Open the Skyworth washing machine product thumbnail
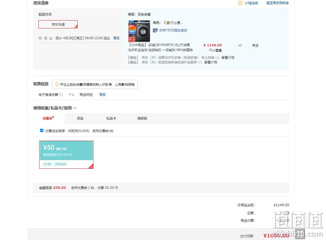 [x=139, y=31]
